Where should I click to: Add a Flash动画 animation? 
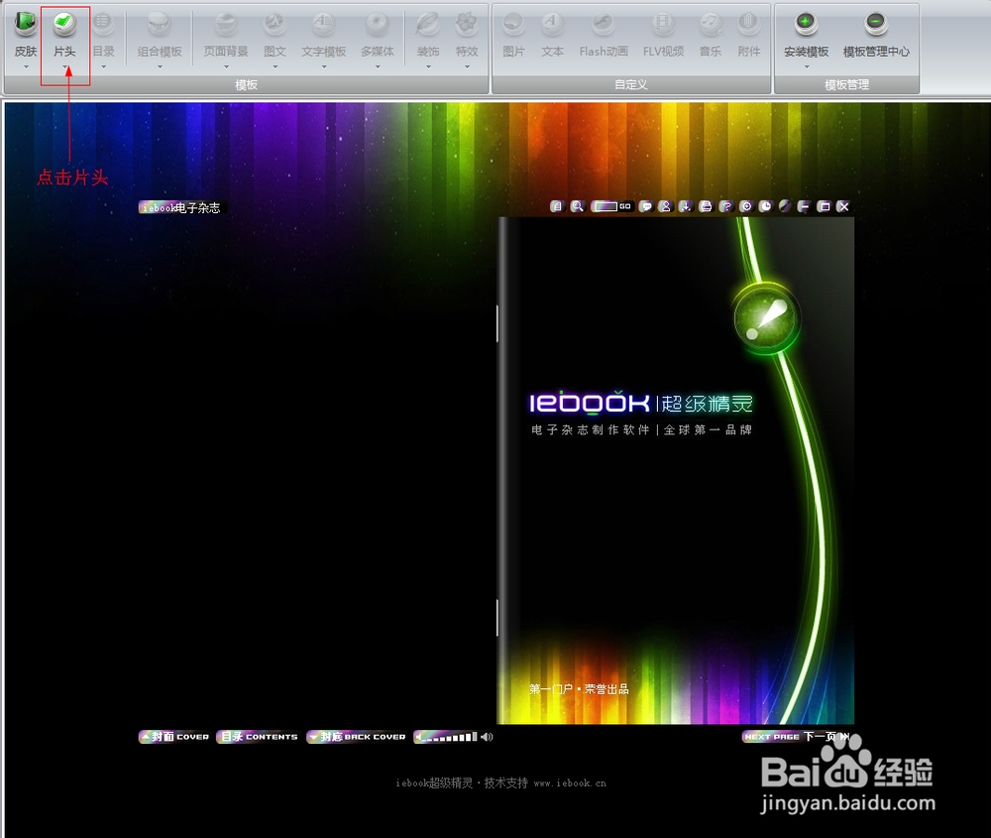(x=603, y=24)
